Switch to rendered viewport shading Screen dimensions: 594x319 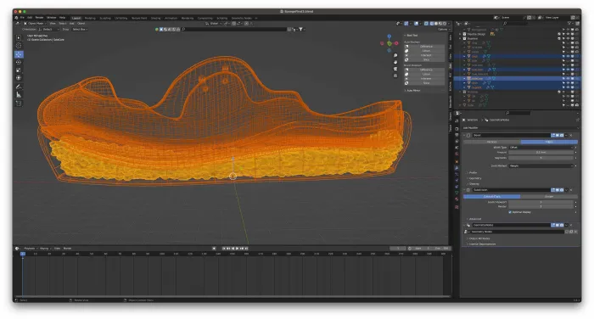tap(445, 24)
